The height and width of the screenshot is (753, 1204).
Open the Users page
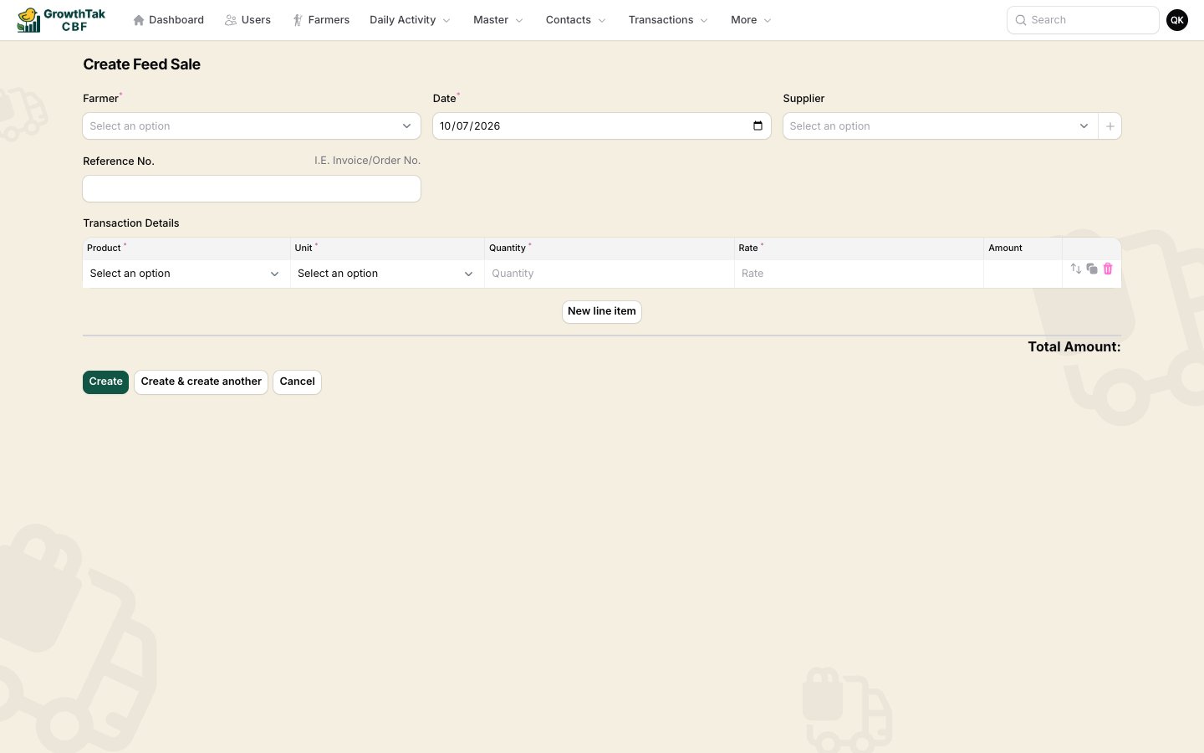247,20
